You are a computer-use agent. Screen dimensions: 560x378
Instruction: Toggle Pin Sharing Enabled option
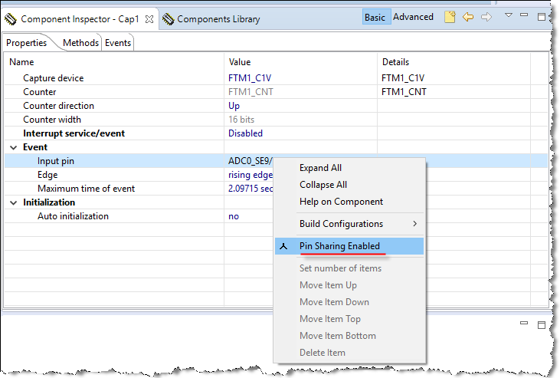point(339,246)
